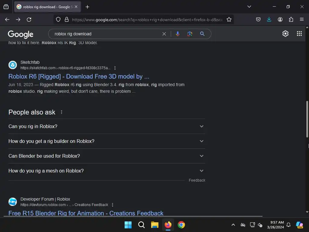309x232 pixels.
Task: Open Windows taskbar search
Action: pyautogui.click(x=141, y=225)
